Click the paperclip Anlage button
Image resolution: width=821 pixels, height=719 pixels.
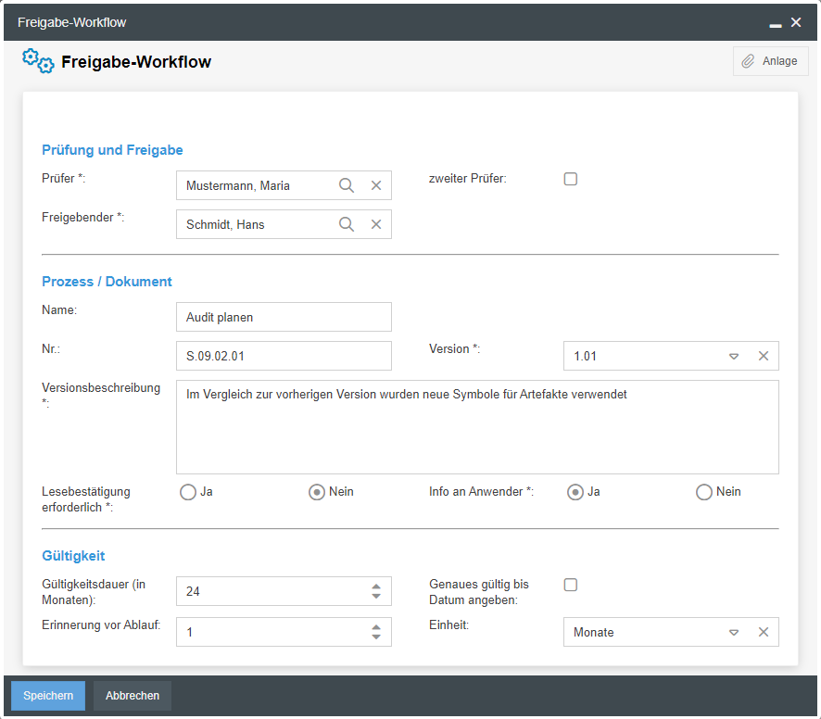[x=770, y=61]
